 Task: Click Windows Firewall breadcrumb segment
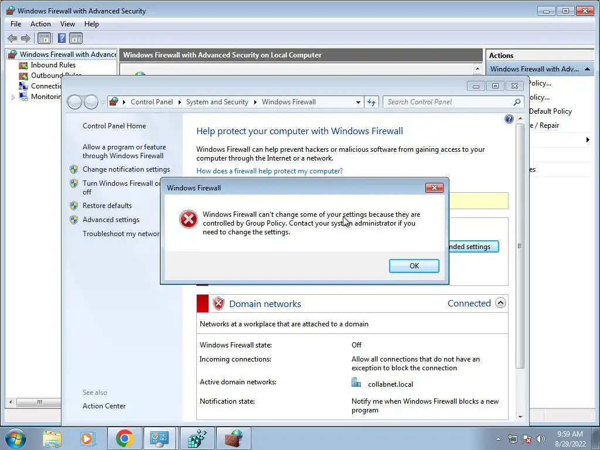click(288, 102)
